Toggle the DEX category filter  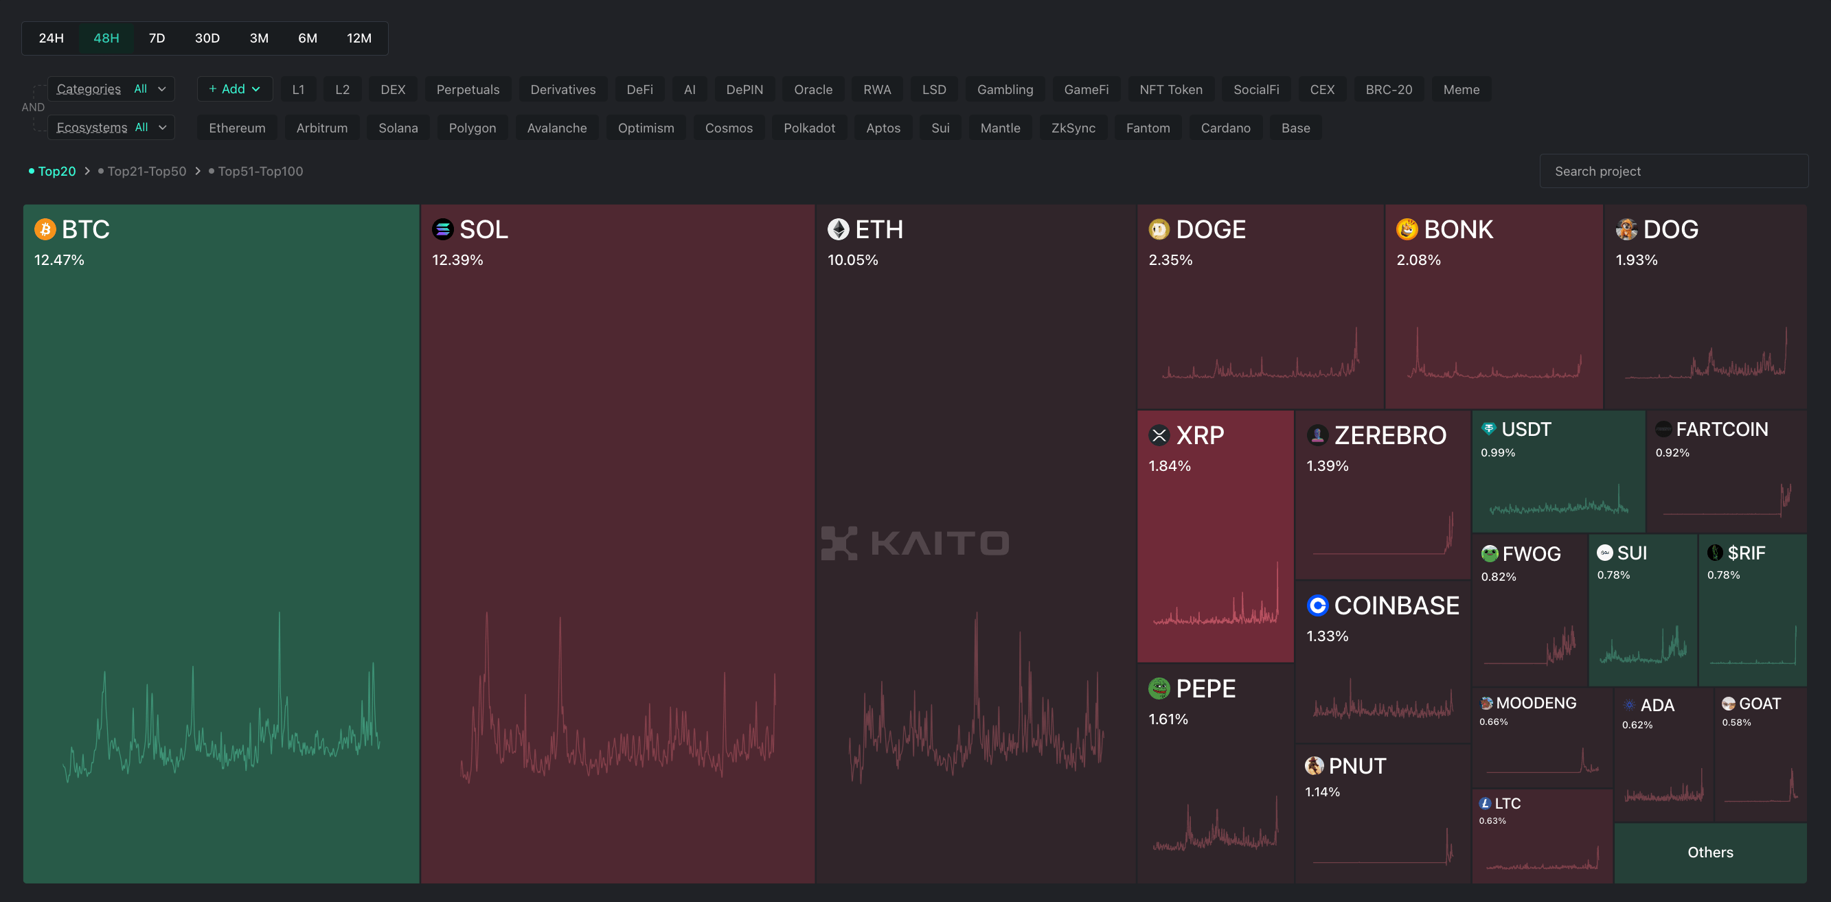393,89
